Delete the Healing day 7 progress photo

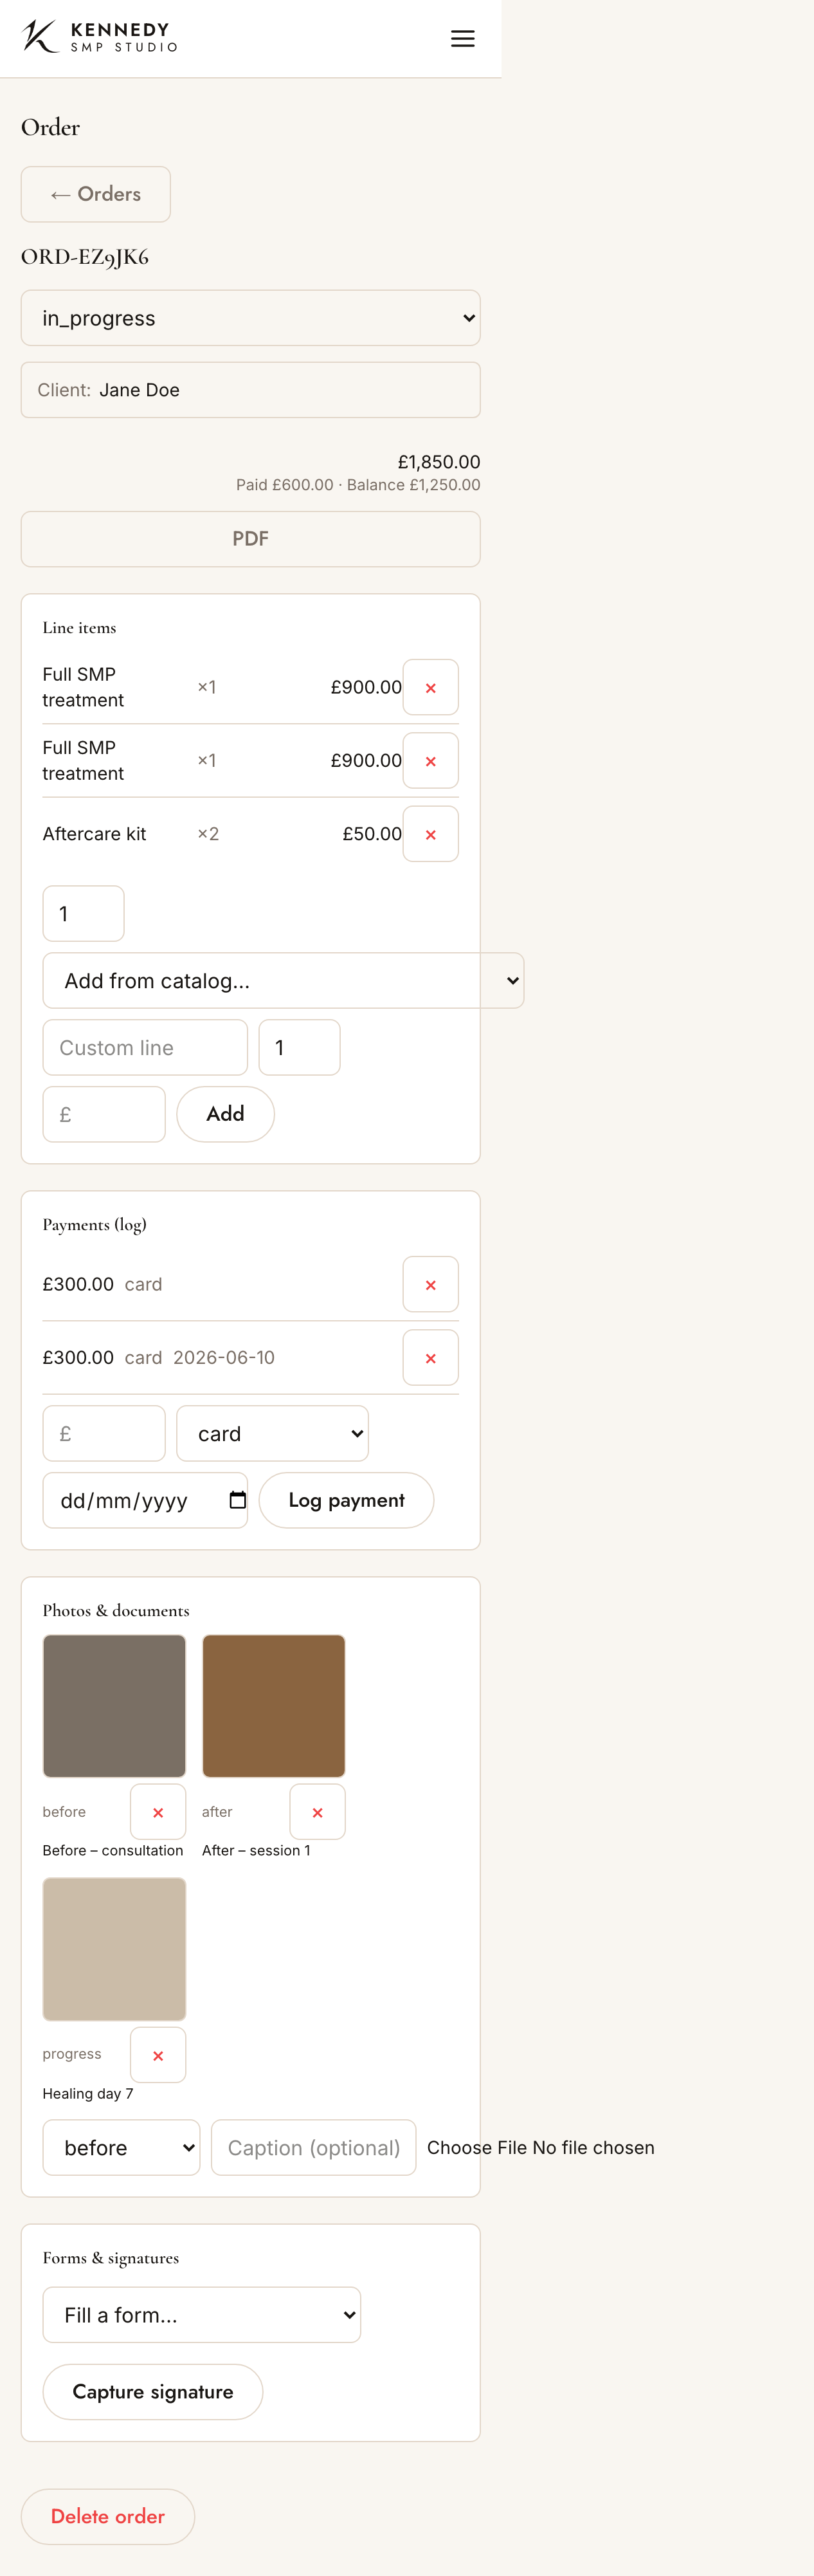(x=158, y=2055)
